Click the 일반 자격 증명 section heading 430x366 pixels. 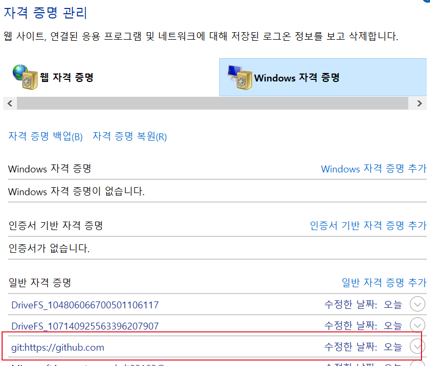click(x=40, y=282)
